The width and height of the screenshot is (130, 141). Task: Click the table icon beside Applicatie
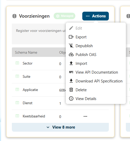pyautogui.click(x=17, y=90)
